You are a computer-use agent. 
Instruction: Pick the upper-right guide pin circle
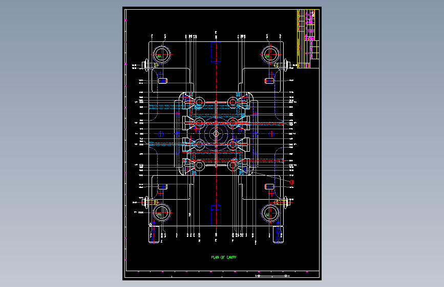point(270,55)
